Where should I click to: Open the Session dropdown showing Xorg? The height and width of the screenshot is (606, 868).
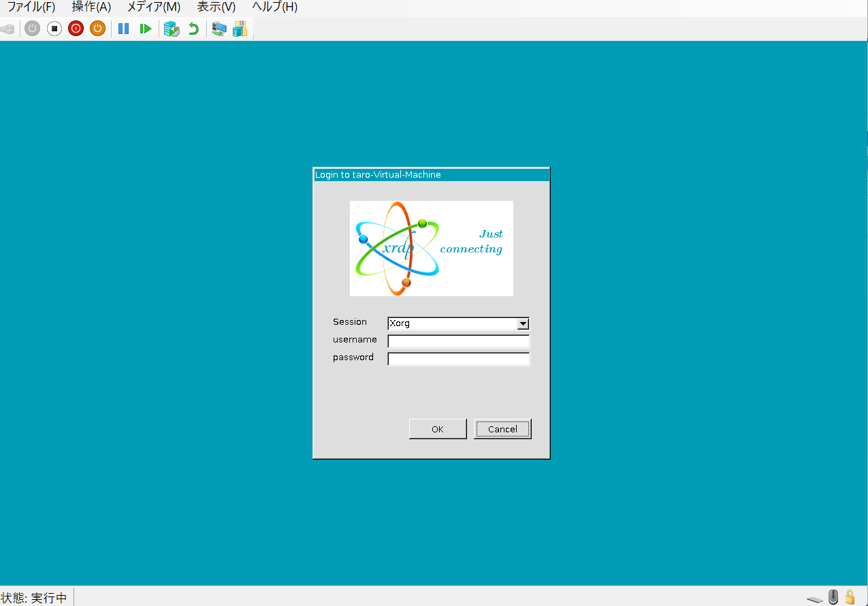523,323
